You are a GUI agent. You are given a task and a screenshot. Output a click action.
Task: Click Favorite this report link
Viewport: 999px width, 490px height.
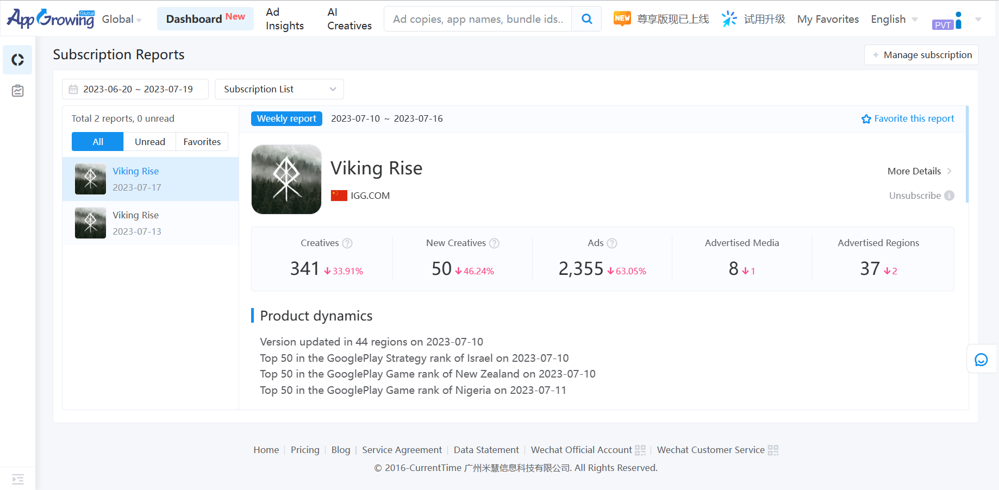(914, 118)
